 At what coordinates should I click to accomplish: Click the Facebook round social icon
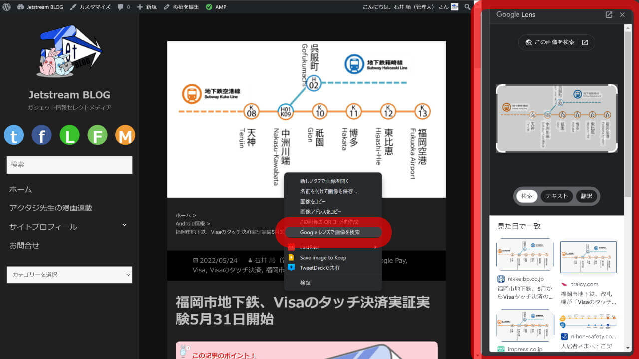(x=41, y=135)
